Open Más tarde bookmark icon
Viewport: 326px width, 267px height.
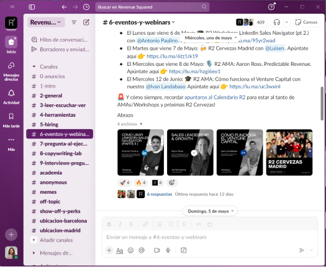click(11, 120)
